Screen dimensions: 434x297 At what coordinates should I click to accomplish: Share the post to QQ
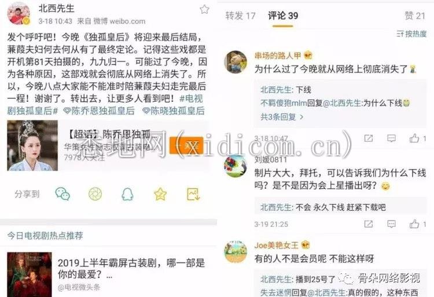point(128,194)
